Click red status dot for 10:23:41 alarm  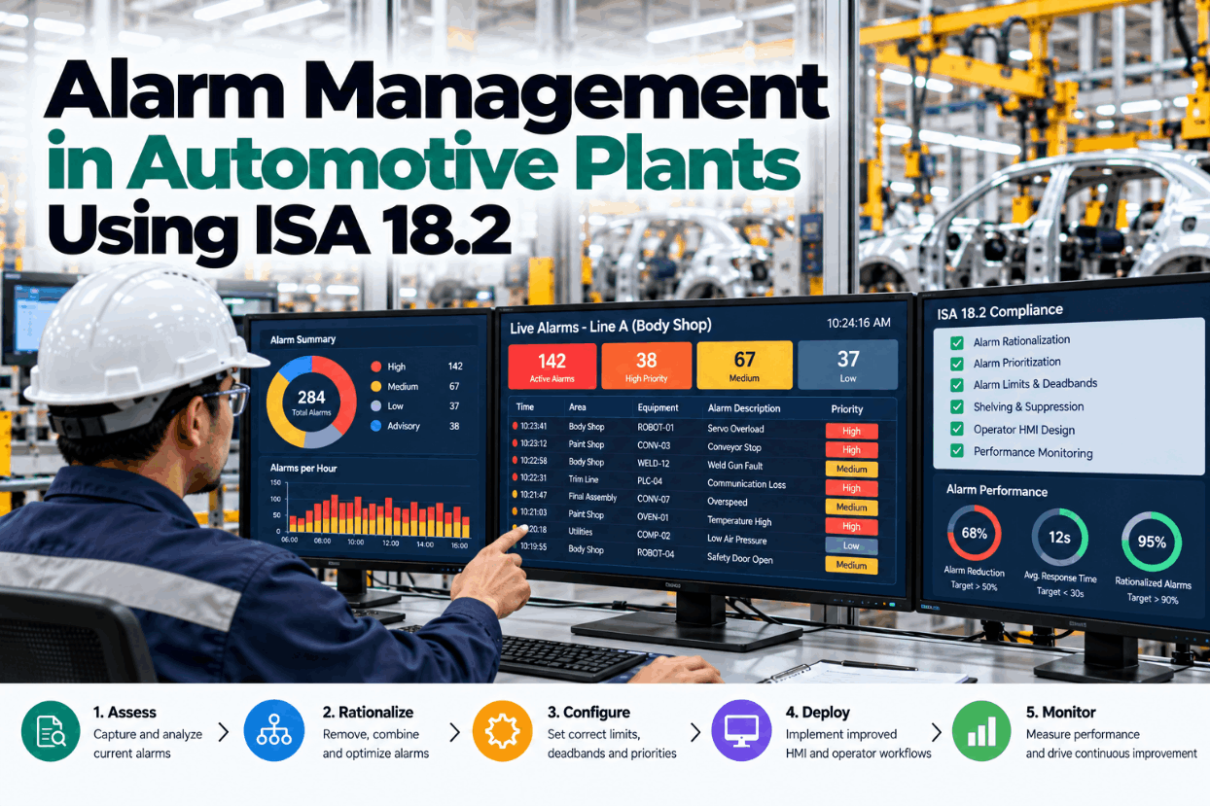click(516, 426)
